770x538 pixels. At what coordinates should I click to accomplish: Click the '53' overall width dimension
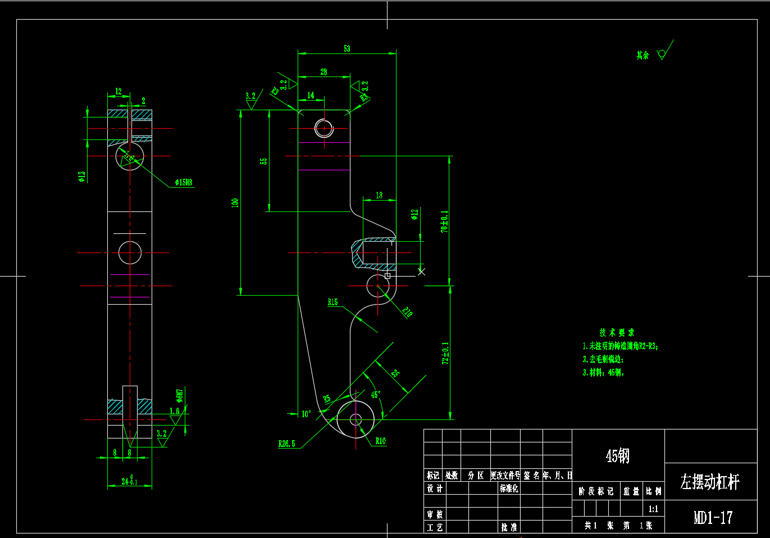click(x=347, y=49)
